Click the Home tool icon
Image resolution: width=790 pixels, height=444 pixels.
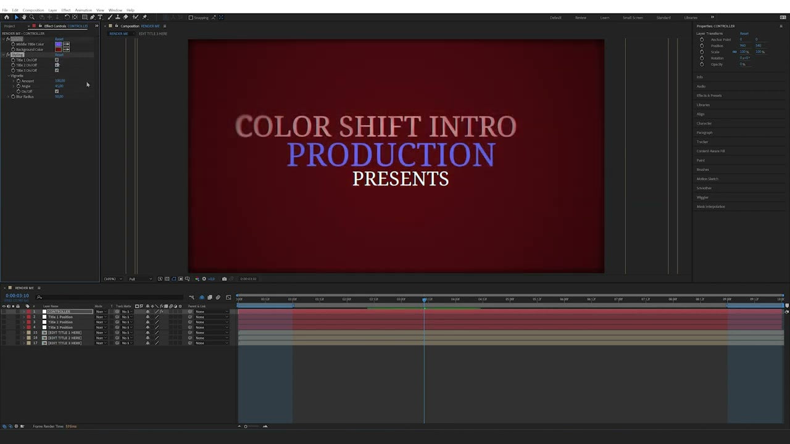point(7,17)
